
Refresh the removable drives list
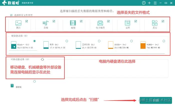(x=42, y=59)
